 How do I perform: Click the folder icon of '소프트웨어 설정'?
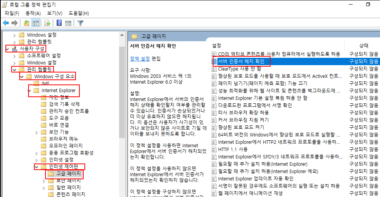(x=22, y=56)
